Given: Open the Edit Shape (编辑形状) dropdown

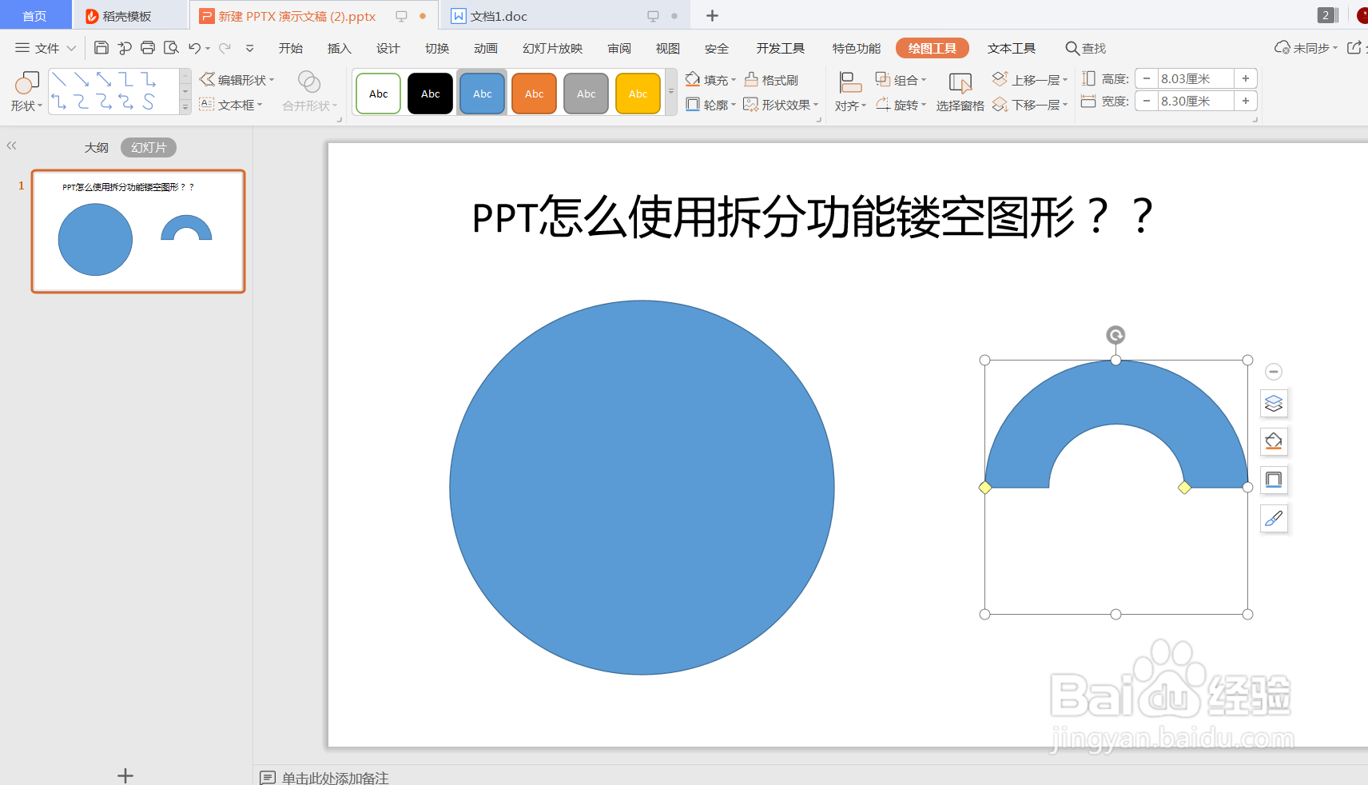Looking at the screenshot, I should 237,79.
